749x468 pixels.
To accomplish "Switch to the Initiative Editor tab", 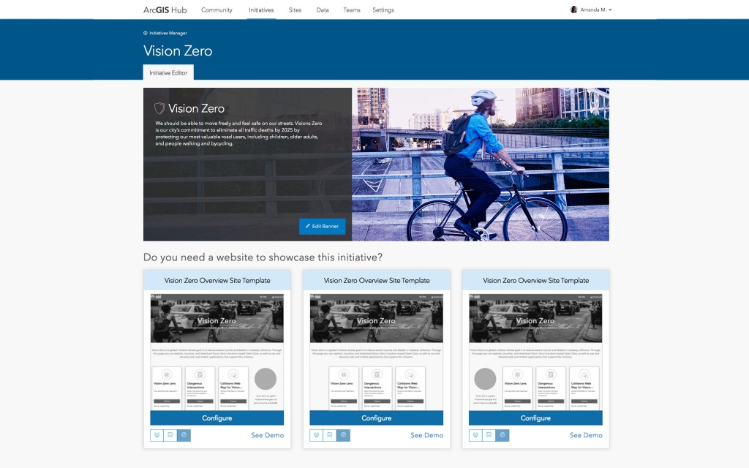I will coord(168,72).
